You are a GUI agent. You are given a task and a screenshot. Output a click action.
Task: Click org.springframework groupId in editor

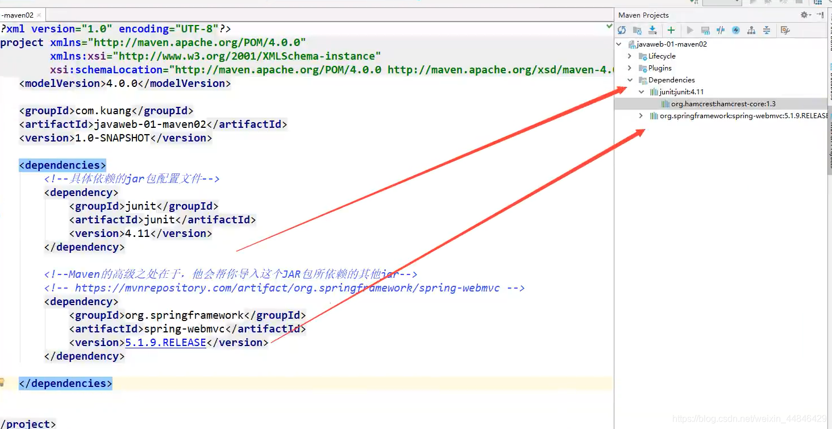click(184, 315)
